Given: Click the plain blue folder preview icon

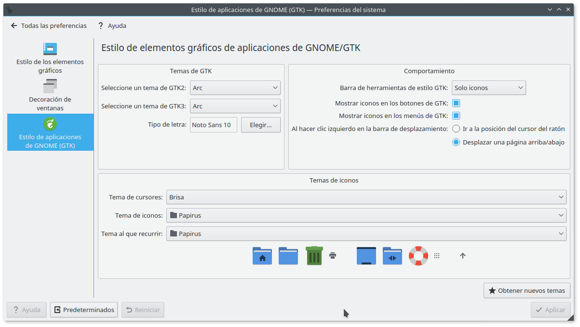Looking at the screenshot, I should point(288,256).
